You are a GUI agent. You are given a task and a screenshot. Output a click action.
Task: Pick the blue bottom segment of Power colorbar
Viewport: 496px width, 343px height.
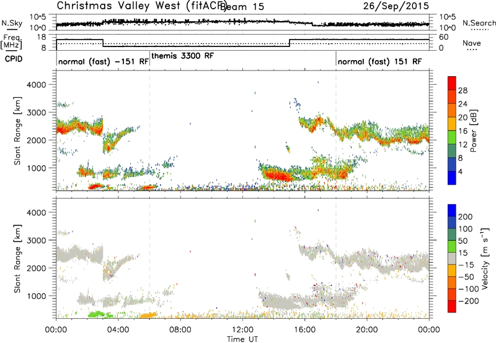tap(452, 178)
